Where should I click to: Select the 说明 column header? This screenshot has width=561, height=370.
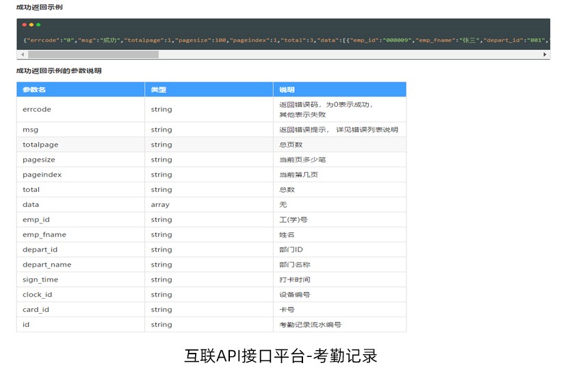[287, 90]
